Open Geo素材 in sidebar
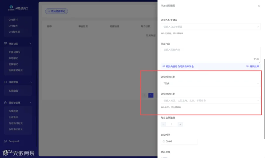This screenshot has width=265, height=158. 13,20
